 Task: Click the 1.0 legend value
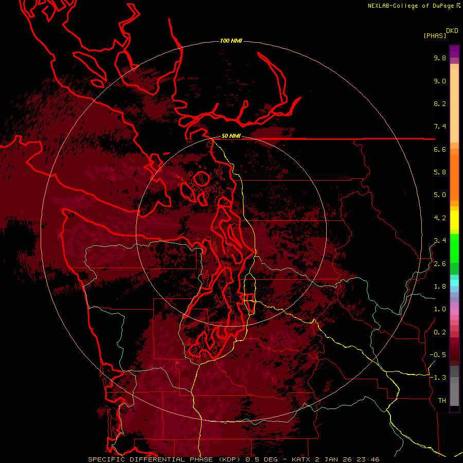click(440, 309)
